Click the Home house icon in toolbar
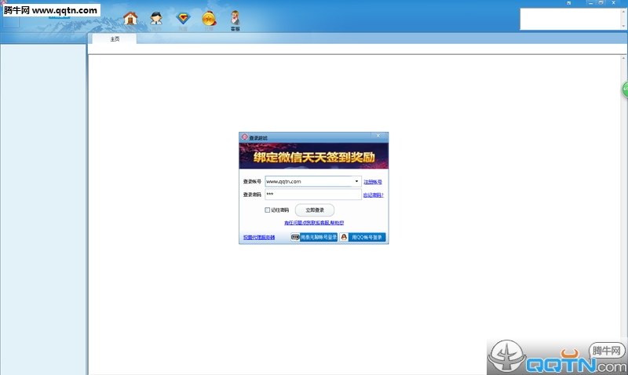This screenshot has height=375, width=628. tap(130, 18)
